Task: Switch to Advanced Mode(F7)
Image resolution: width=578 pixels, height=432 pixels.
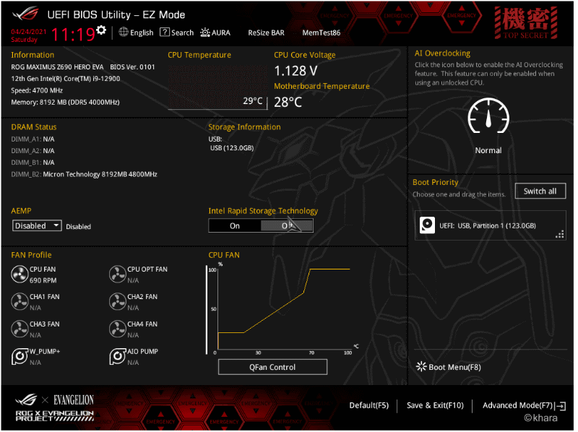Action: [x=519, y=406]
